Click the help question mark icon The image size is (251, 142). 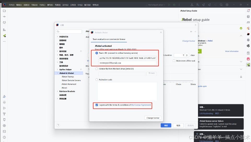pos(58,125)
